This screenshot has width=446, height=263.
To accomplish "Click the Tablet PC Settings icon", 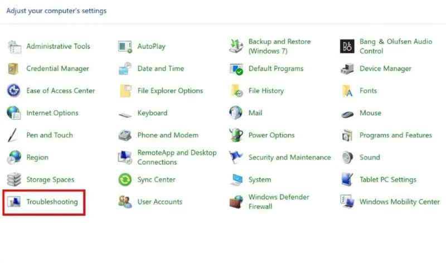I will 347,179.
